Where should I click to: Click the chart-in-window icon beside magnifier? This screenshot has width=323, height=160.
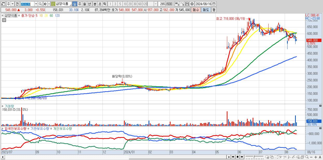pyautogui.click(x=302, y=157)
